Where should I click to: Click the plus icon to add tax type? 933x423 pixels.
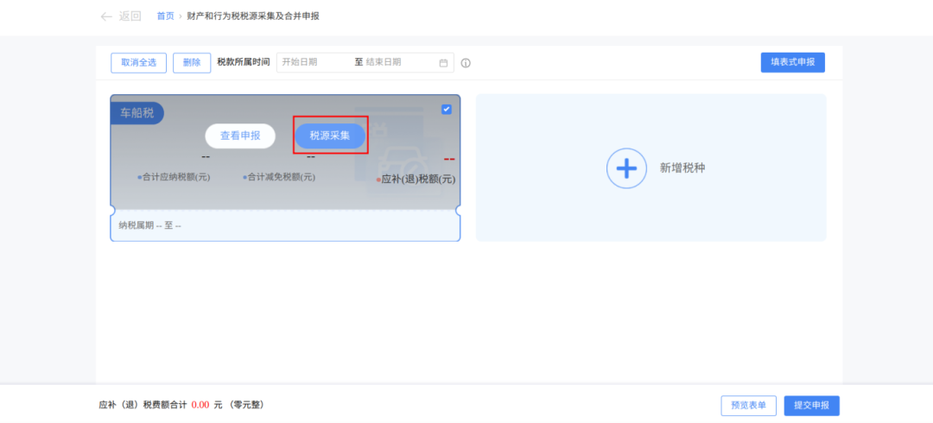626,168
